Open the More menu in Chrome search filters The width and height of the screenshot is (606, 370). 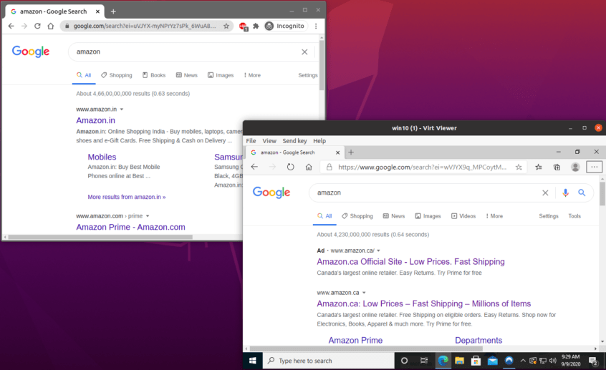click(252, 75)
